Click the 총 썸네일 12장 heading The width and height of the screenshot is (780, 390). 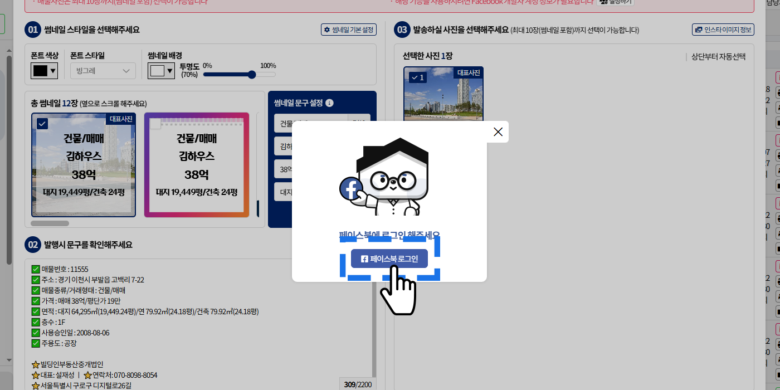tap(55, 103)
